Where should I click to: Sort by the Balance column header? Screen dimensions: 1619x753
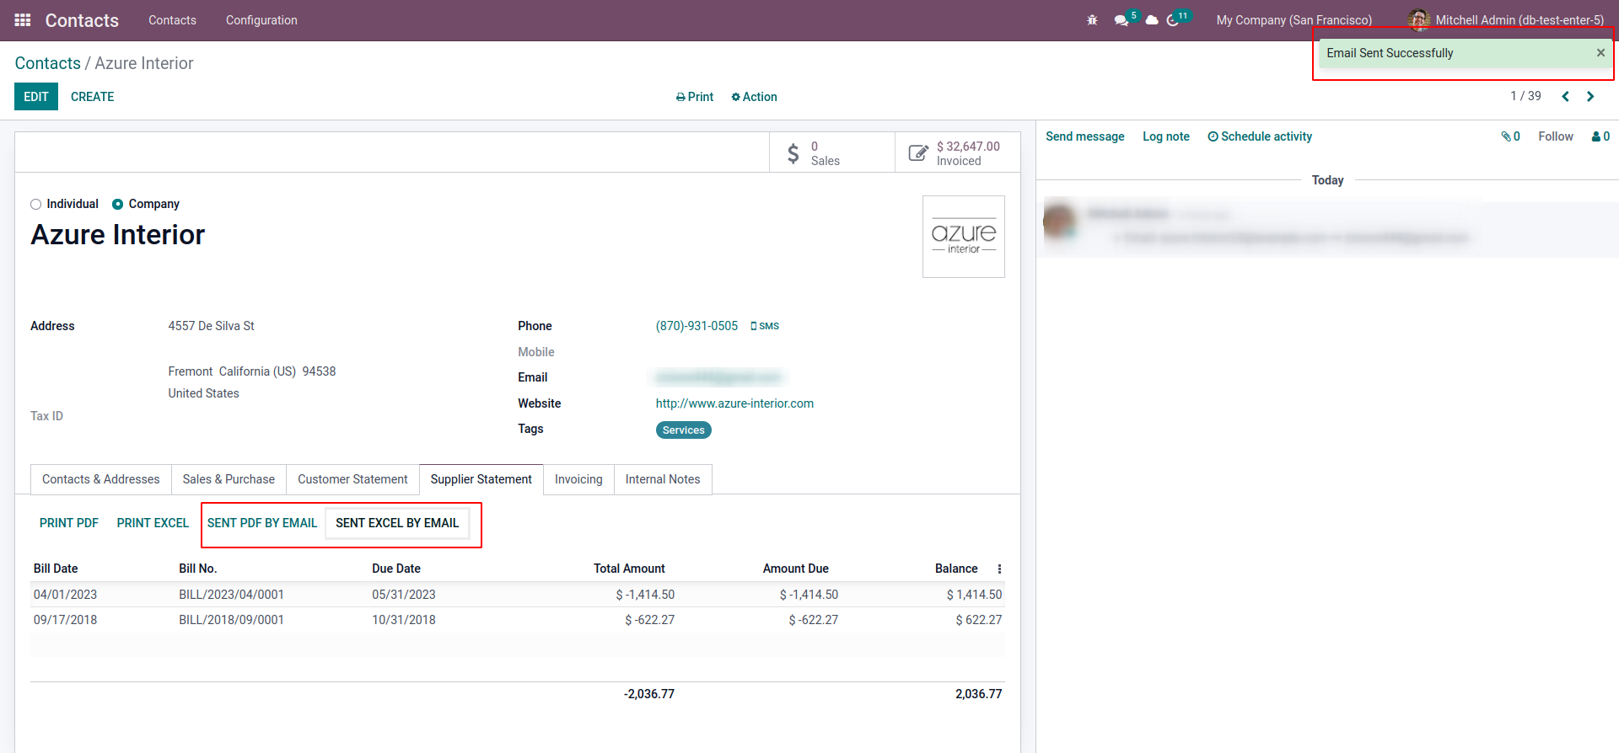pos(956,569)
